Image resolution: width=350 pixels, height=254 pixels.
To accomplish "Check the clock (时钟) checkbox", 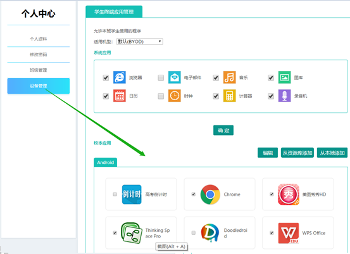I will (161, 96).
